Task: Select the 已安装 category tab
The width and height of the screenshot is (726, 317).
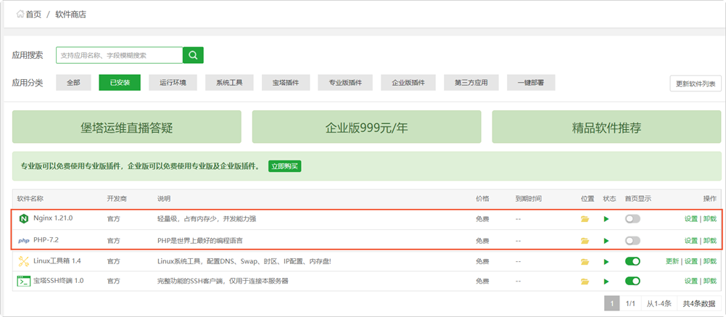Action: [120, 83]
